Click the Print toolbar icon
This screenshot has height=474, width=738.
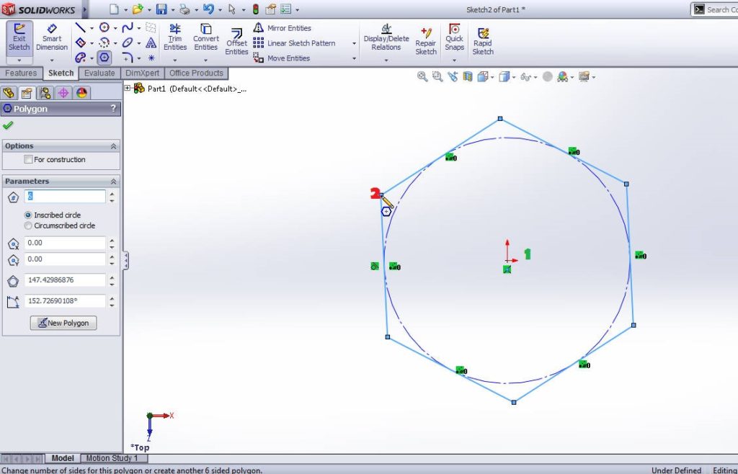click(x=185, y=9)
